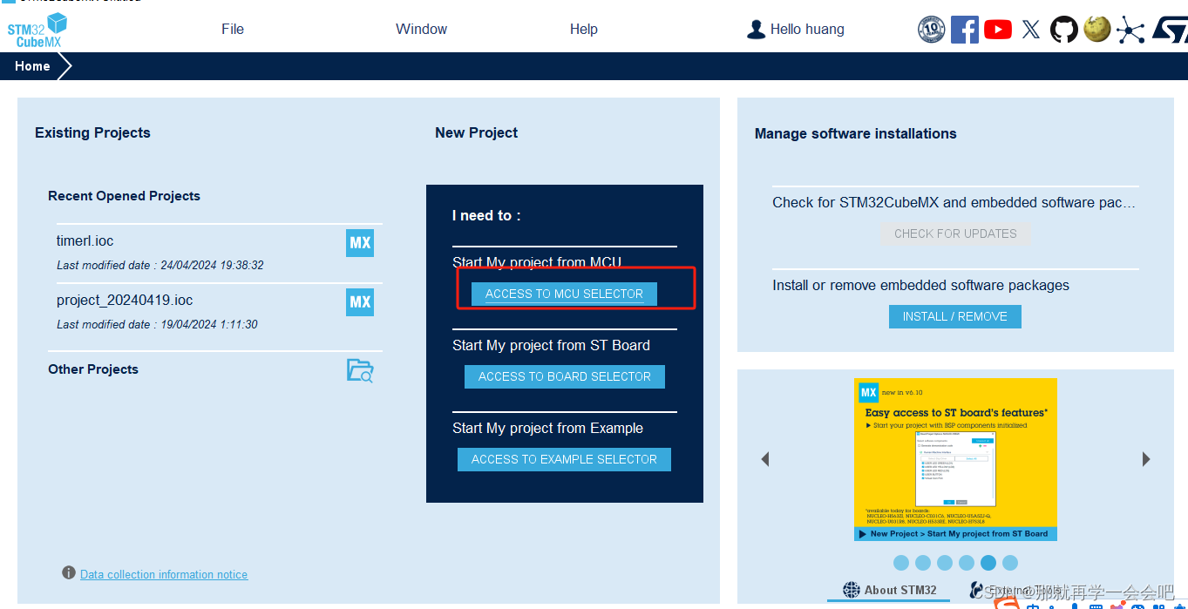Click ACCESS TO BOARD SELECTOR button
1188x609 pixels.
tap(565, 376)
